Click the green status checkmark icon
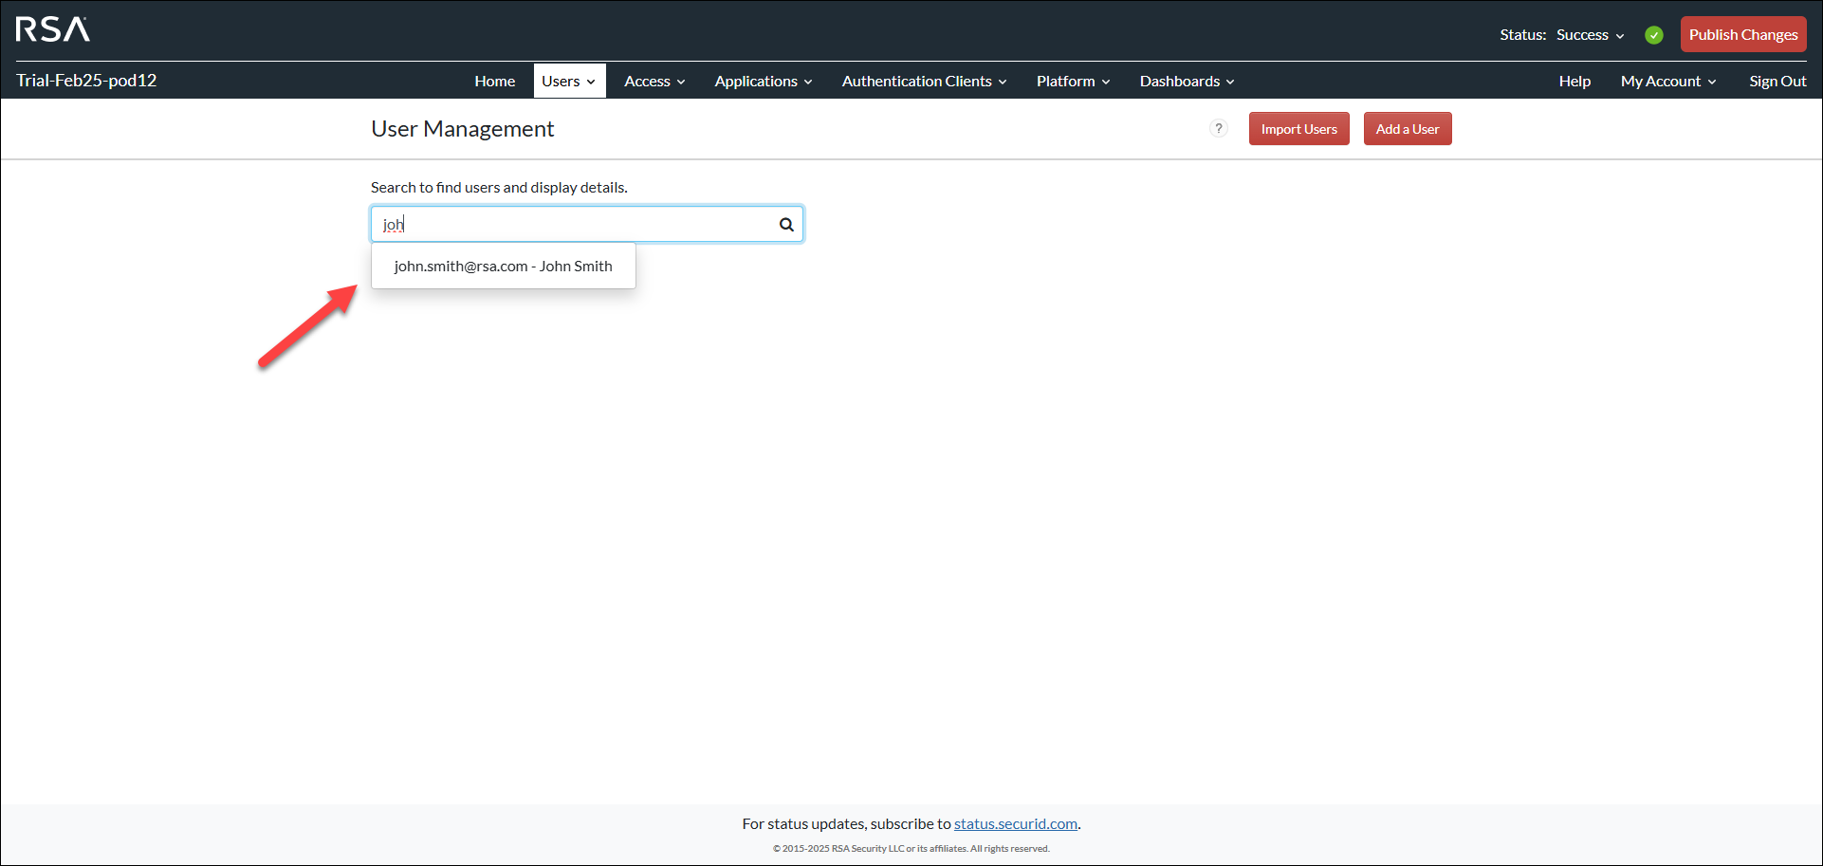1823x866 pixels. click(1654, 35)
